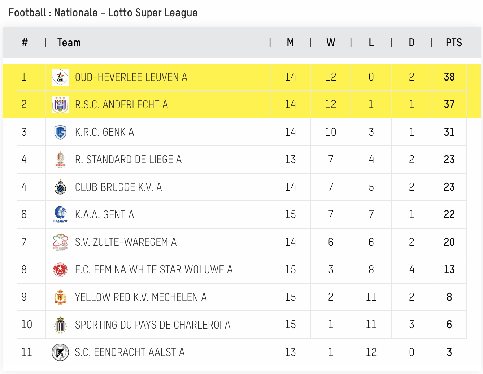Open OUD-HEVERLEE LEUVEN A team name
Viewport: 483px width, 374px height.
click(x=131, y=77)
